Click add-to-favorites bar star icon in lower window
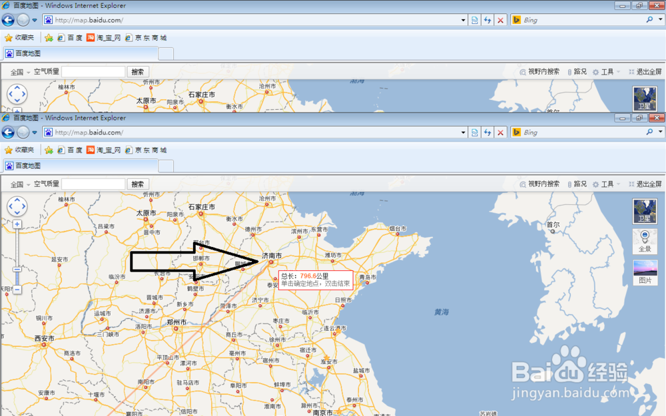The image size is (666, 416). [x=49, y=150]
